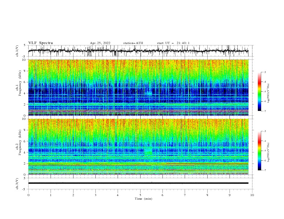This screenshot has height=219, width=284.
Task: Click the 'start UT = 21:40:1' text
Action: click(173, 43)
